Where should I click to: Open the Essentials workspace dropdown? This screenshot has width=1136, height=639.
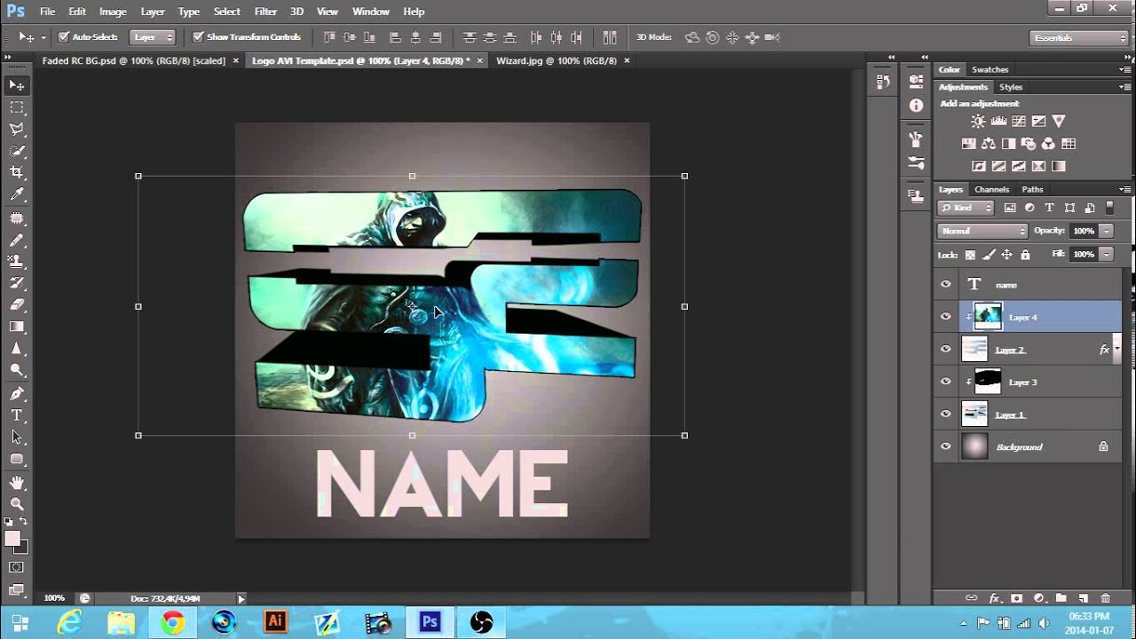coord(1078,37)
